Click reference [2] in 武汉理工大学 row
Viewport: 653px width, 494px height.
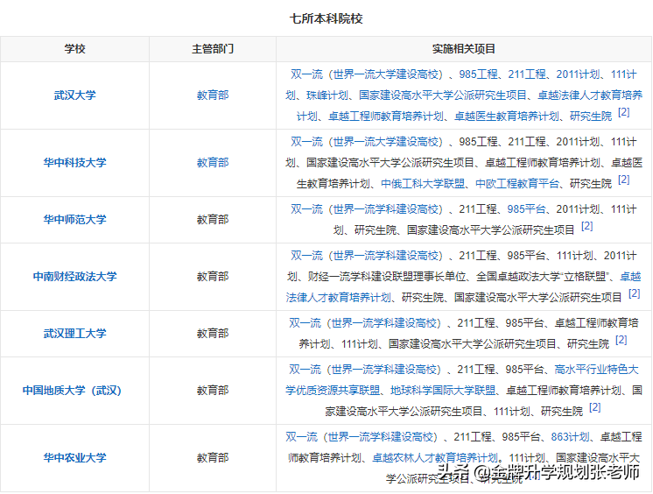click(621, 340)
